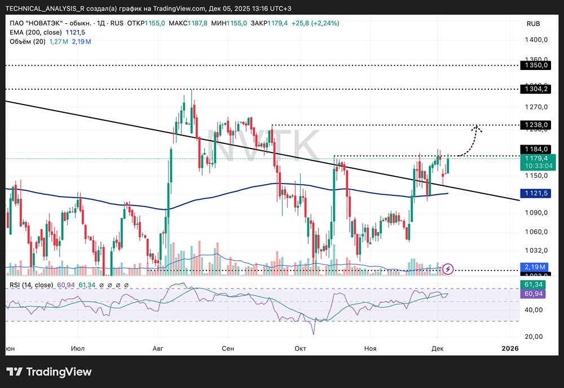
Task: Click the blue 2,19M value in legend
Action: click(x=81, y=41)
